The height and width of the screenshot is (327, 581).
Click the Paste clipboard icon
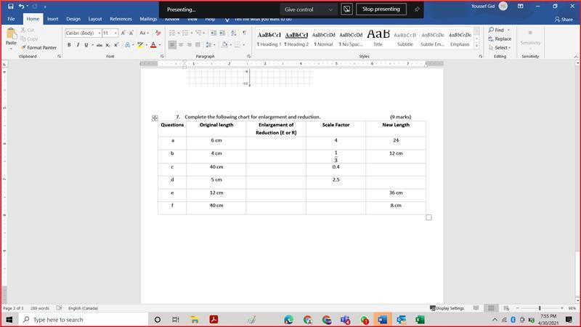(11, 34)
